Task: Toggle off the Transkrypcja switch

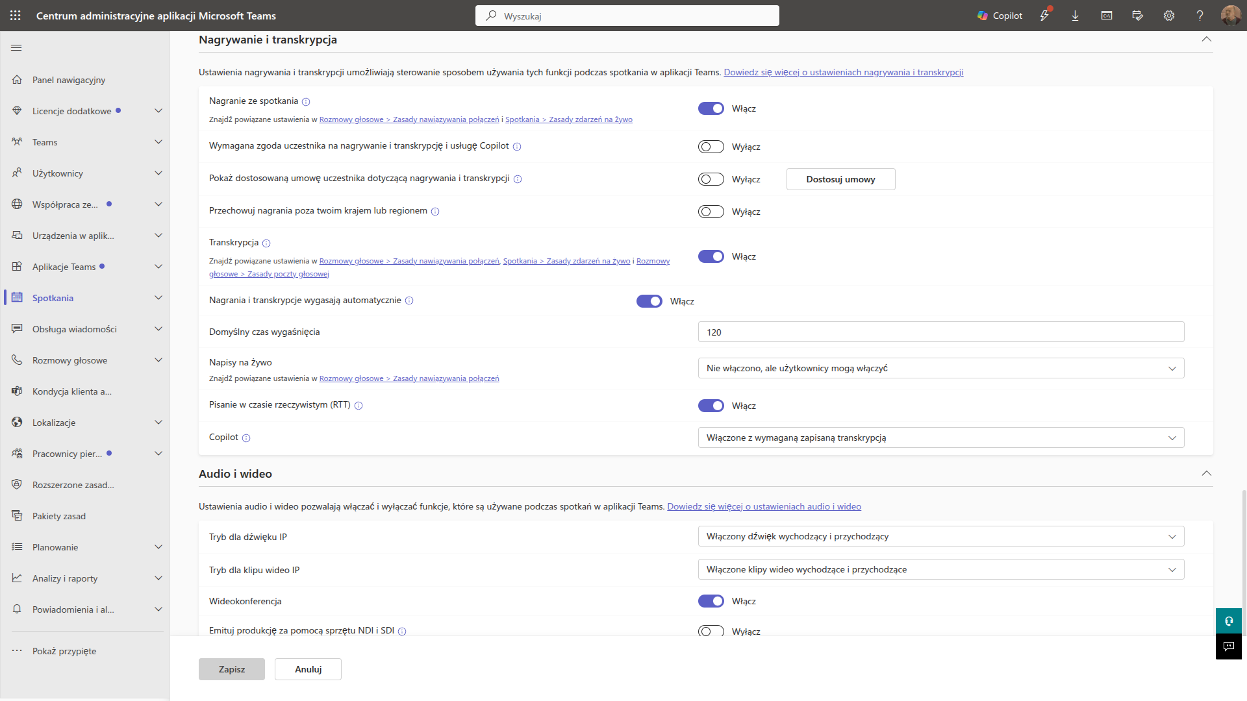Action: (x=711, y=256)
